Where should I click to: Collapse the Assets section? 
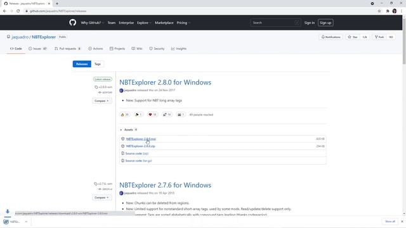128,130
